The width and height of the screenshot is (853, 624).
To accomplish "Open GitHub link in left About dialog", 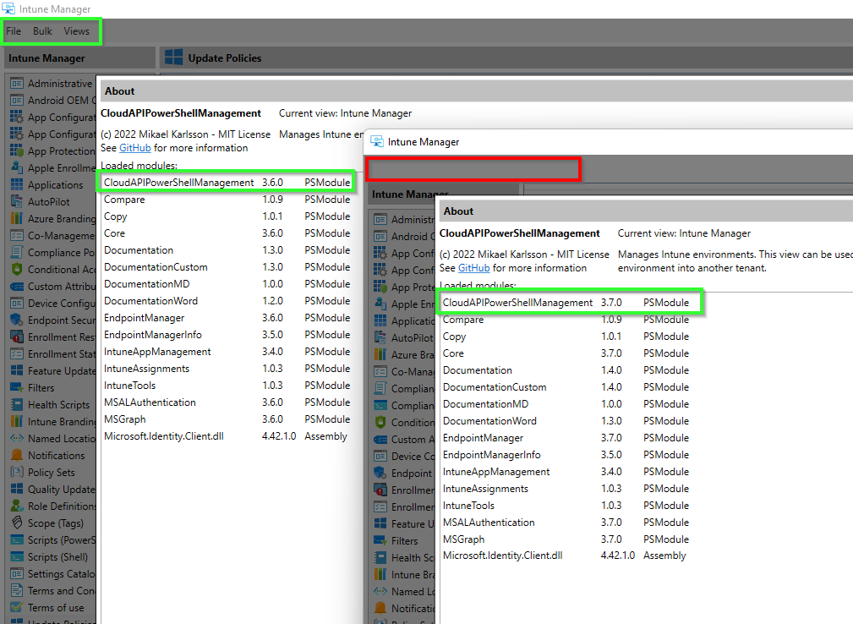I will click(x=135, y=148).
